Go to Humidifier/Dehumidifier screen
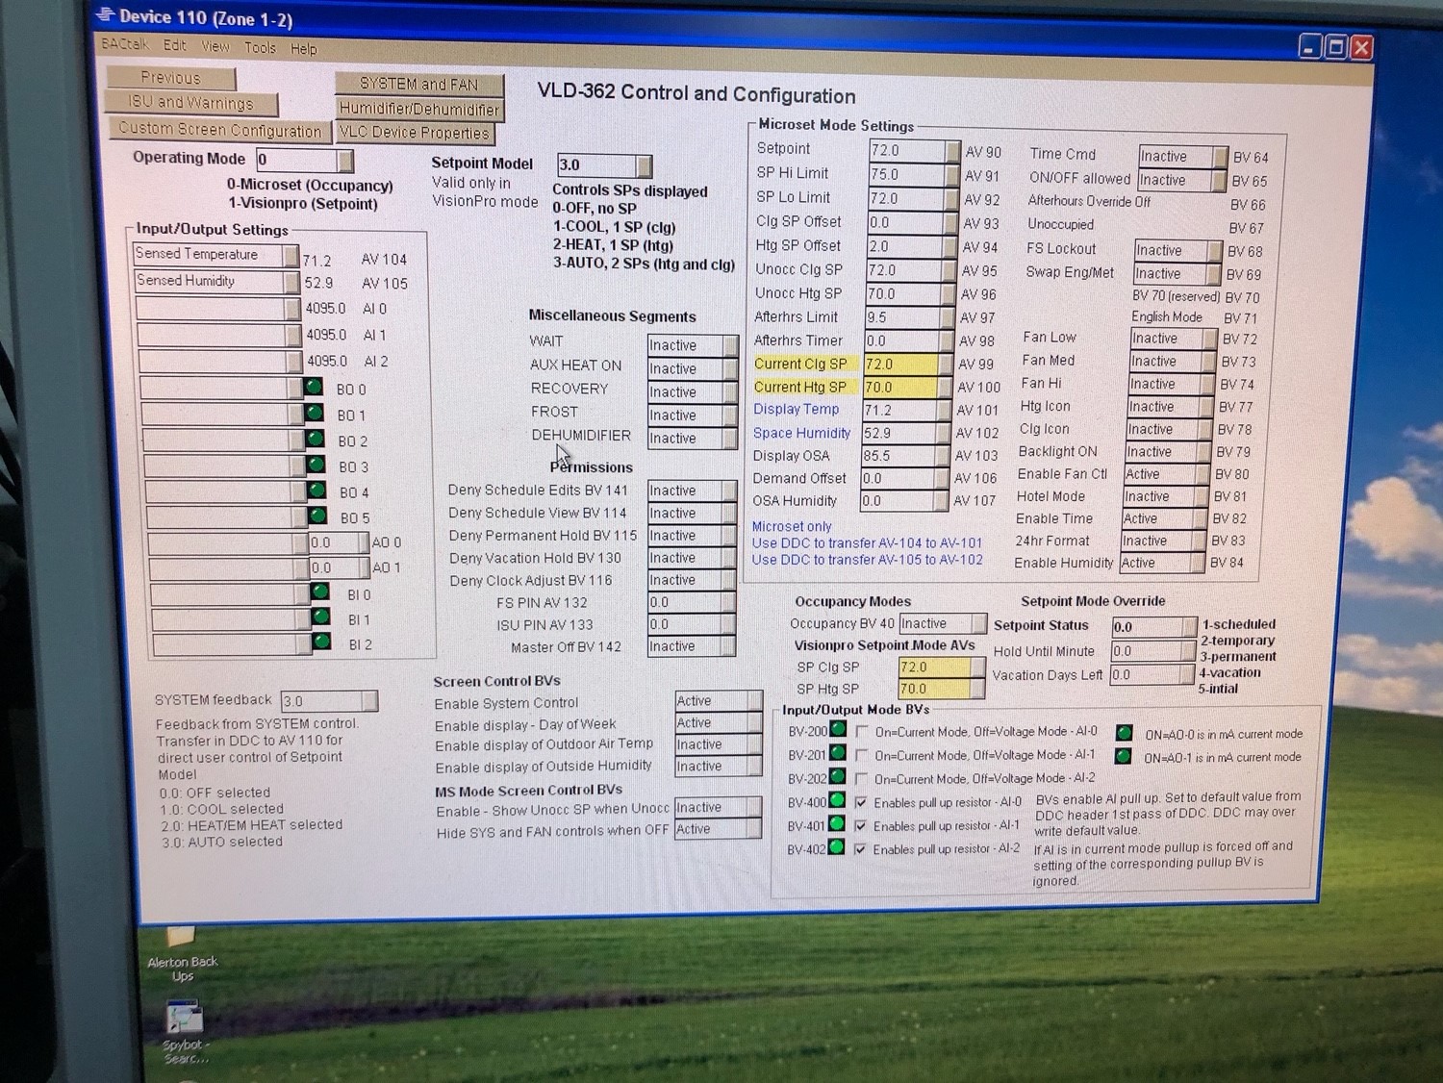The image size is (1443, 1083). tap(419, 109)
